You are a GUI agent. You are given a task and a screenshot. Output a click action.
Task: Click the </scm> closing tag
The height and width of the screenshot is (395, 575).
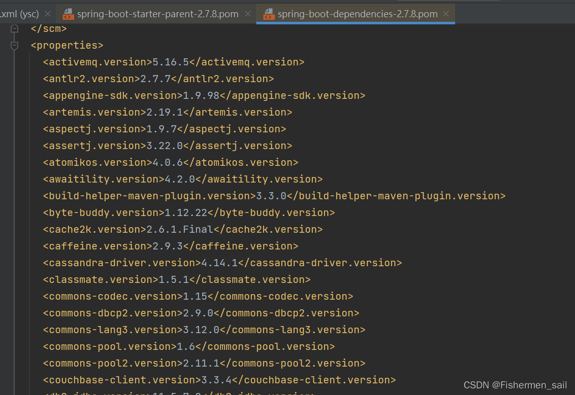coord(49,28)
